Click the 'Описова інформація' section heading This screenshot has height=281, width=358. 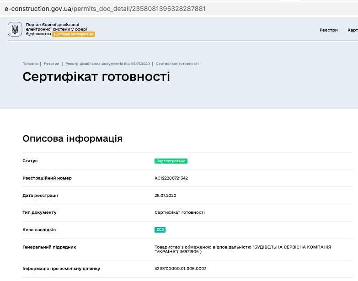pos(72,138)
